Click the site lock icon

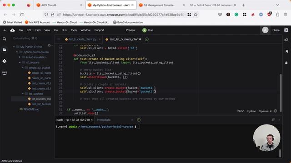53,14
